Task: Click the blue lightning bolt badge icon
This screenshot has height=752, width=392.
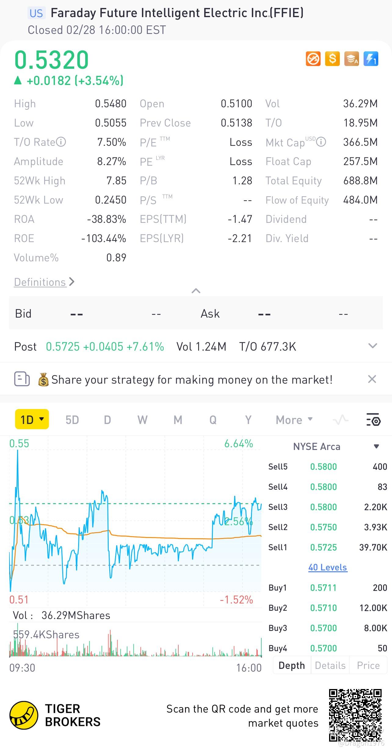Action: (371, 59)
